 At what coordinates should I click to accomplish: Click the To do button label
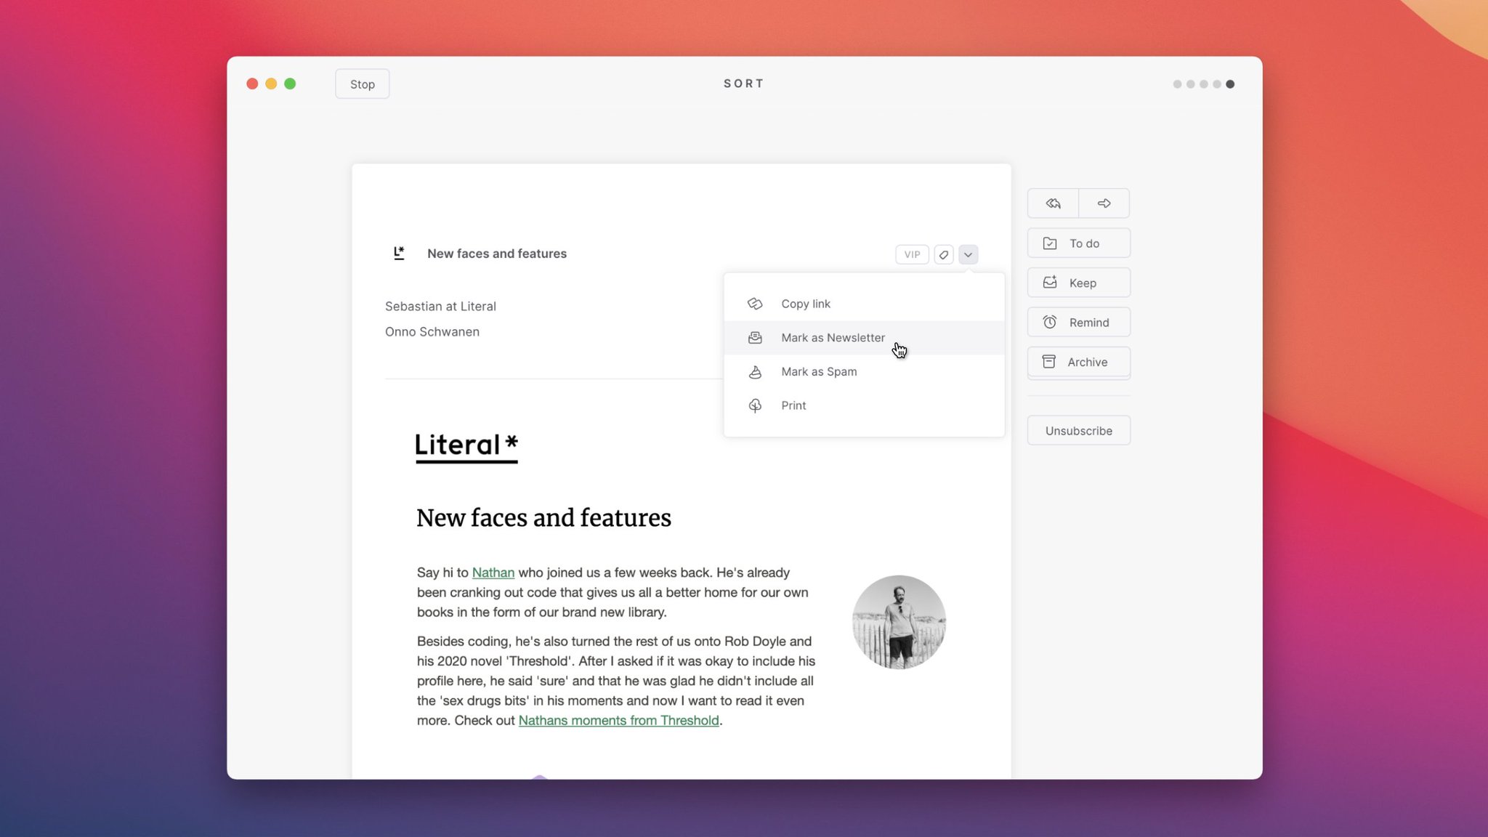(1084, 243)
